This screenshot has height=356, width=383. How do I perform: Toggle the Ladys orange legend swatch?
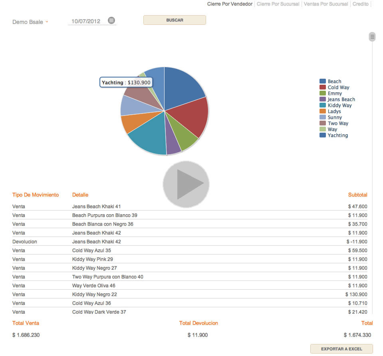click(x=323, y=111)
